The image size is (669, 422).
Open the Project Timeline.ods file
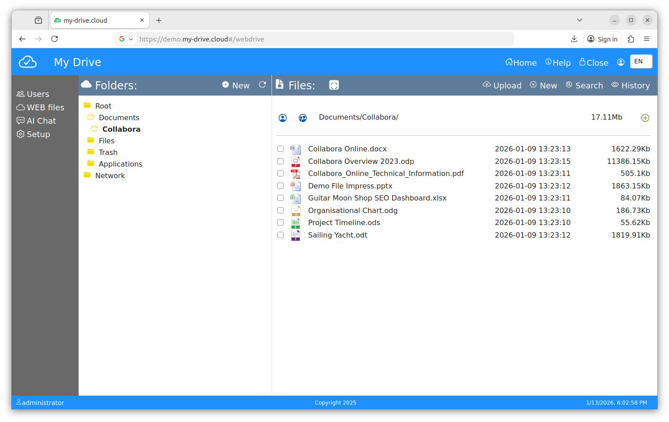tap(344, 223)
